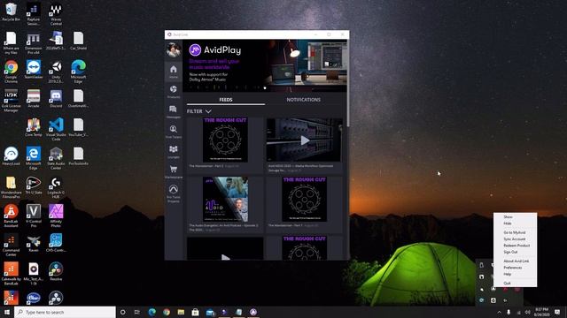Open Google Chrome desktop shortcut
567x318 pixels.
(11, 72)
